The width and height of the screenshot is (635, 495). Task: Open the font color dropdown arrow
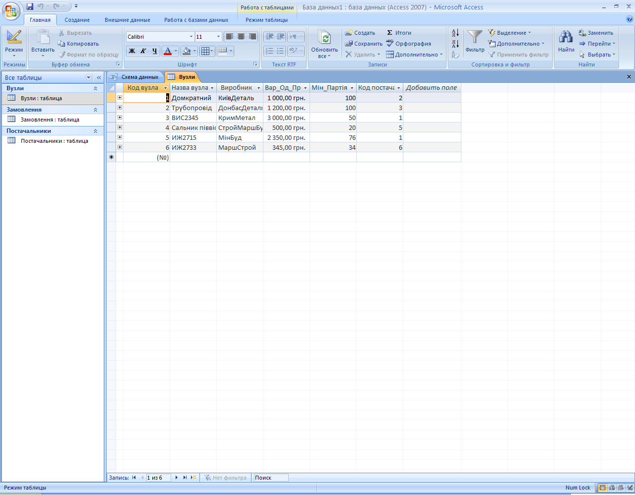(176, 51)
